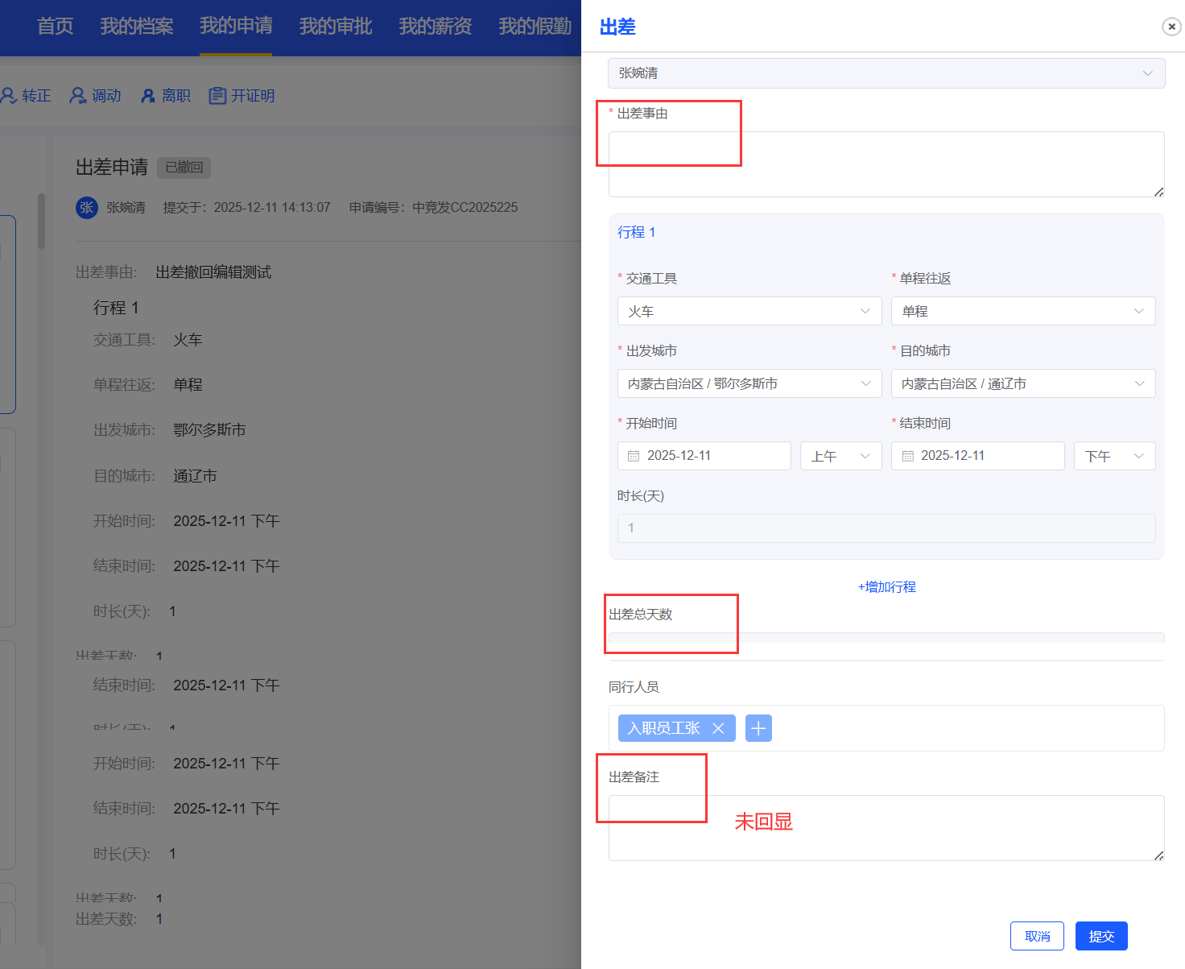Screen dimensions: 1185x969
Task: Switch to the 我的档案 tab
Action: click(137, 27)
